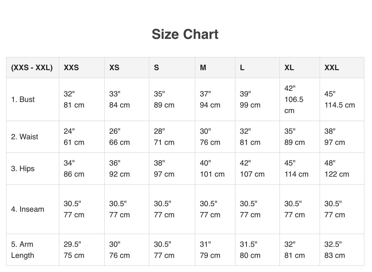Select the XXL bust cell showing 114.5 cm
Viewport: 372px width, 272px height.
click(339, 99)
